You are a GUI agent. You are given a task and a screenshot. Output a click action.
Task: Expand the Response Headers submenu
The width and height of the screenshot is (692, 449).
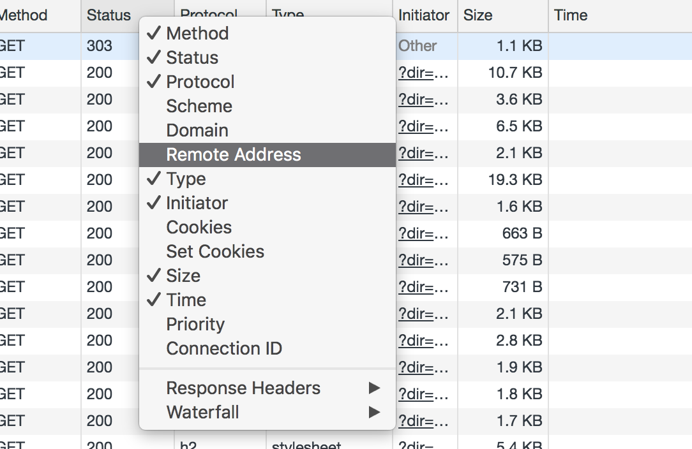(x=267, y=388)
